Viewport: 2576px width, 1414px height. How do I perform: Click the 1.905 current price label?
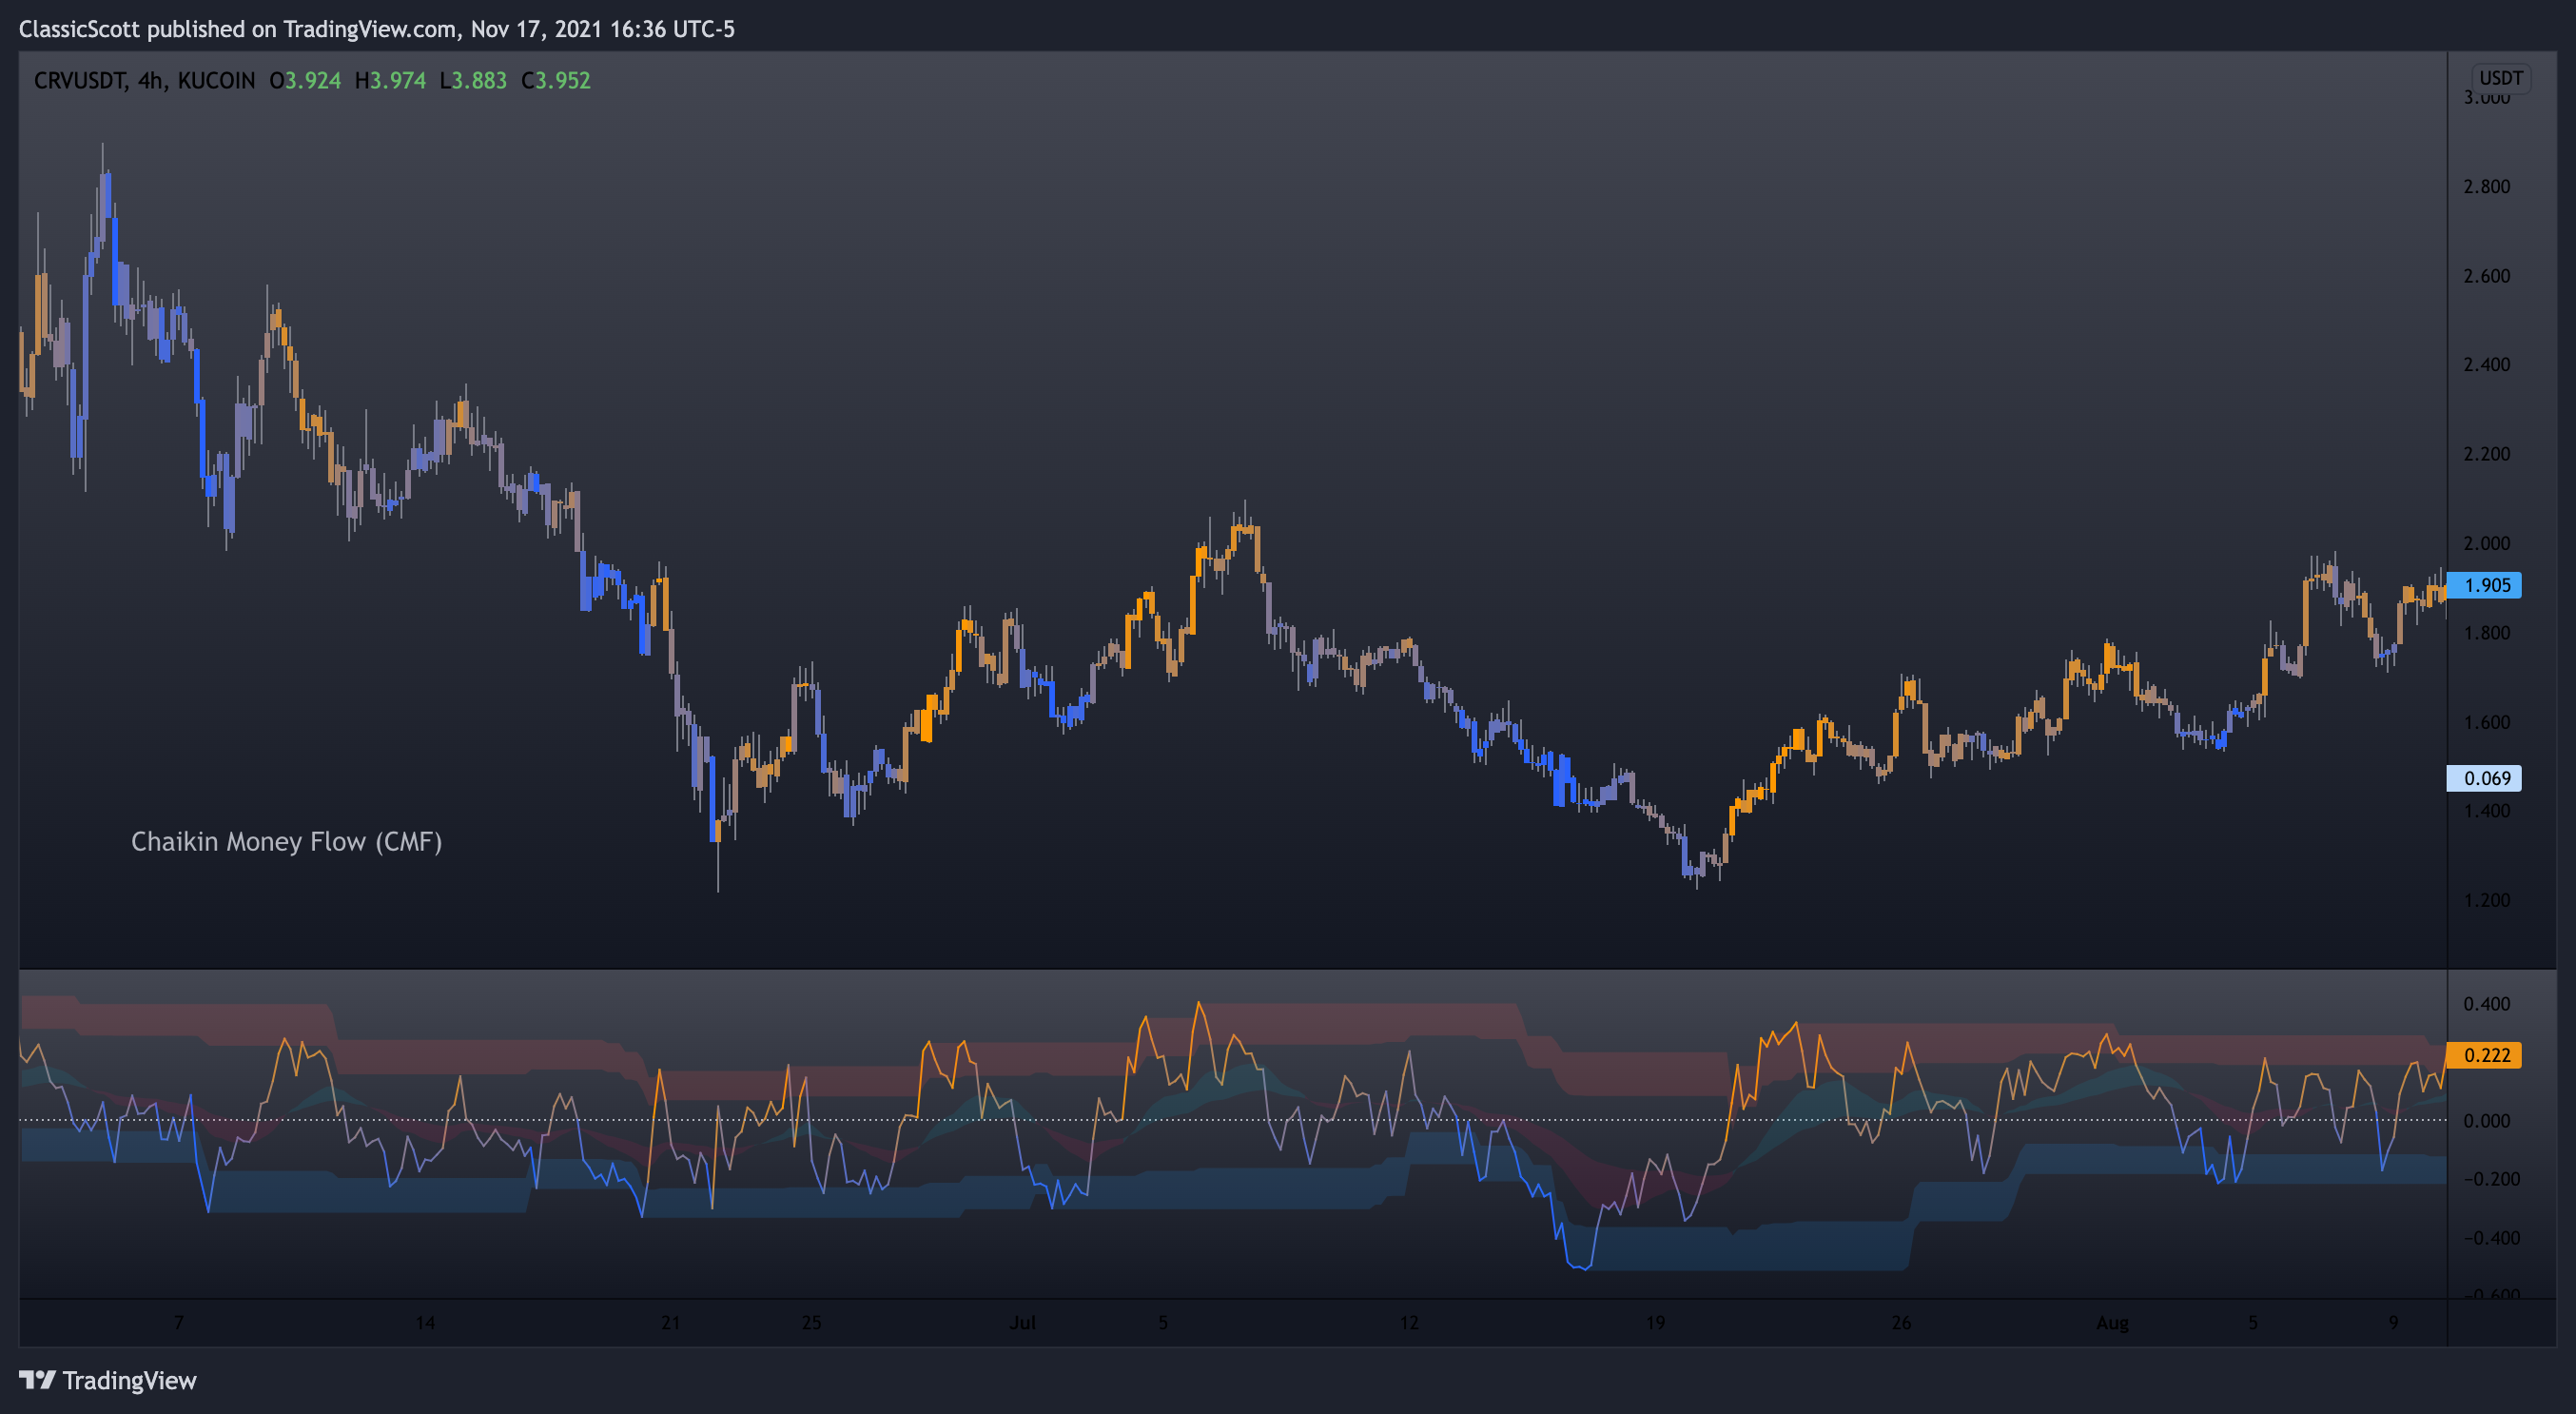pyautogui.click(x=2484, y=585)
